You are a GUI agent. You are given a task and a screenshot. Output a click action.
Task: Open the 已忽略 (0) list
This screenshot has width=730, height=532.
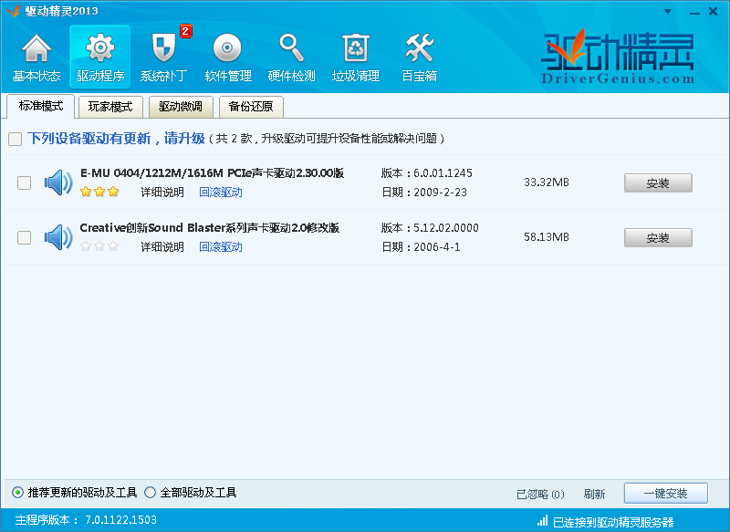point(540,494)
